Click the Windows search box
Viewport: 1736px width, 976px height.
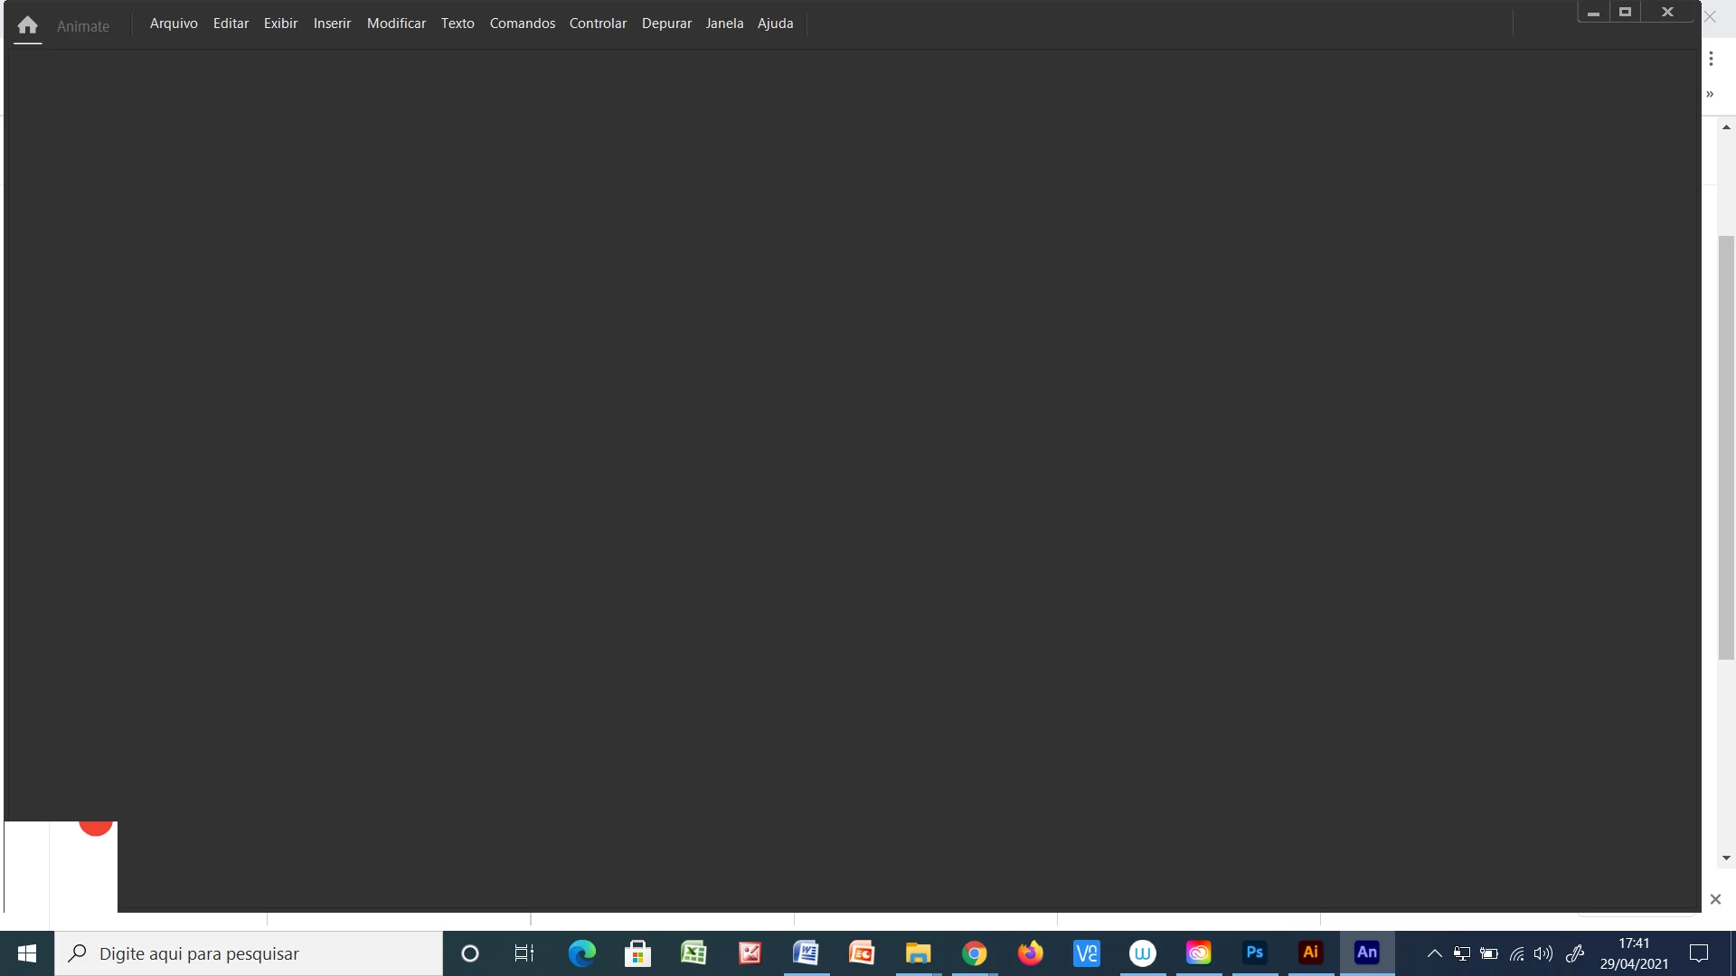click(x=249, y=953)
